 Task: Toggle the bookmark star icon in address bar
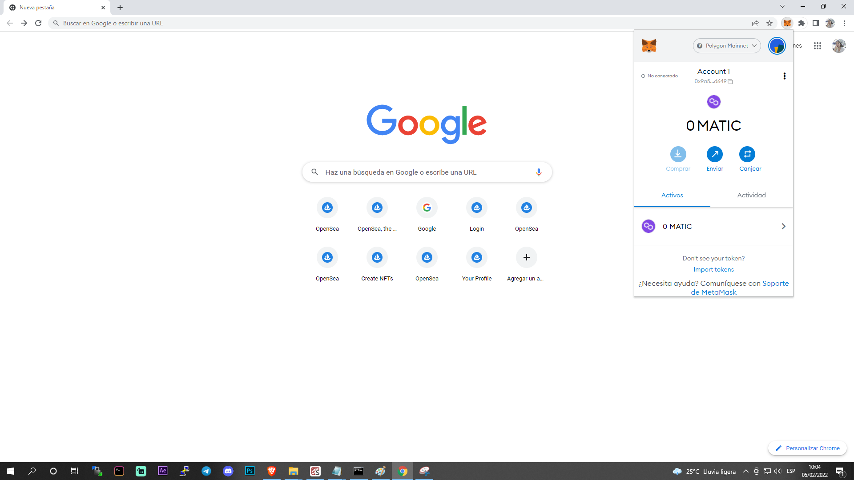click(770, 23)
